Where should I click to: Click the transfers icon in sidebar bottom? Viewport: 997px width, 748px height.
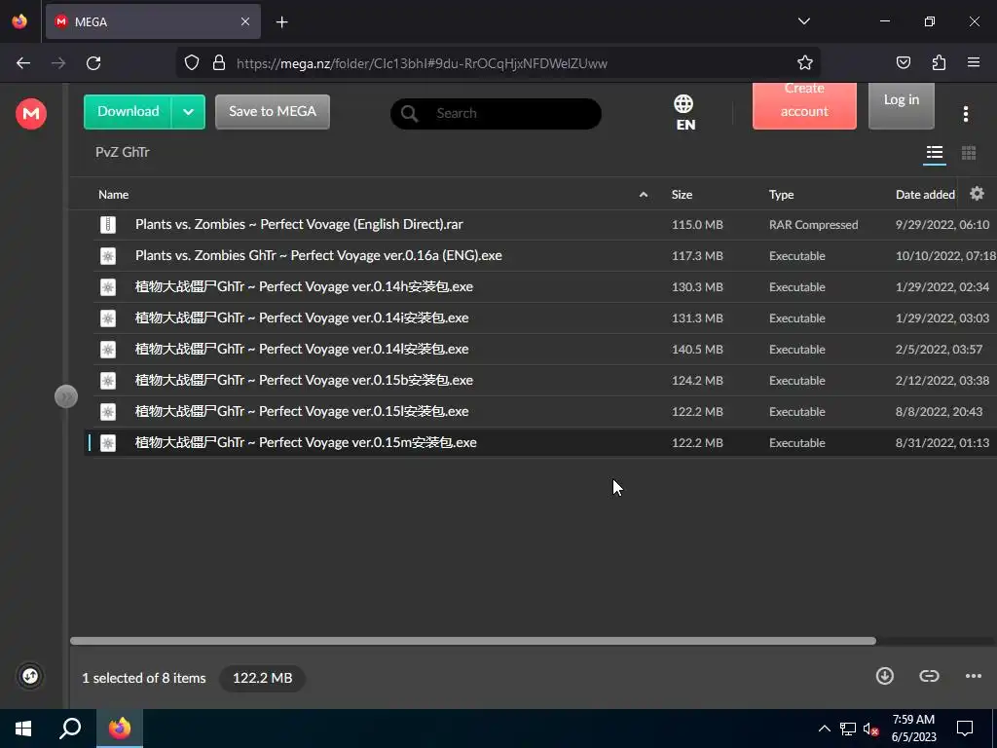[30, 676]
